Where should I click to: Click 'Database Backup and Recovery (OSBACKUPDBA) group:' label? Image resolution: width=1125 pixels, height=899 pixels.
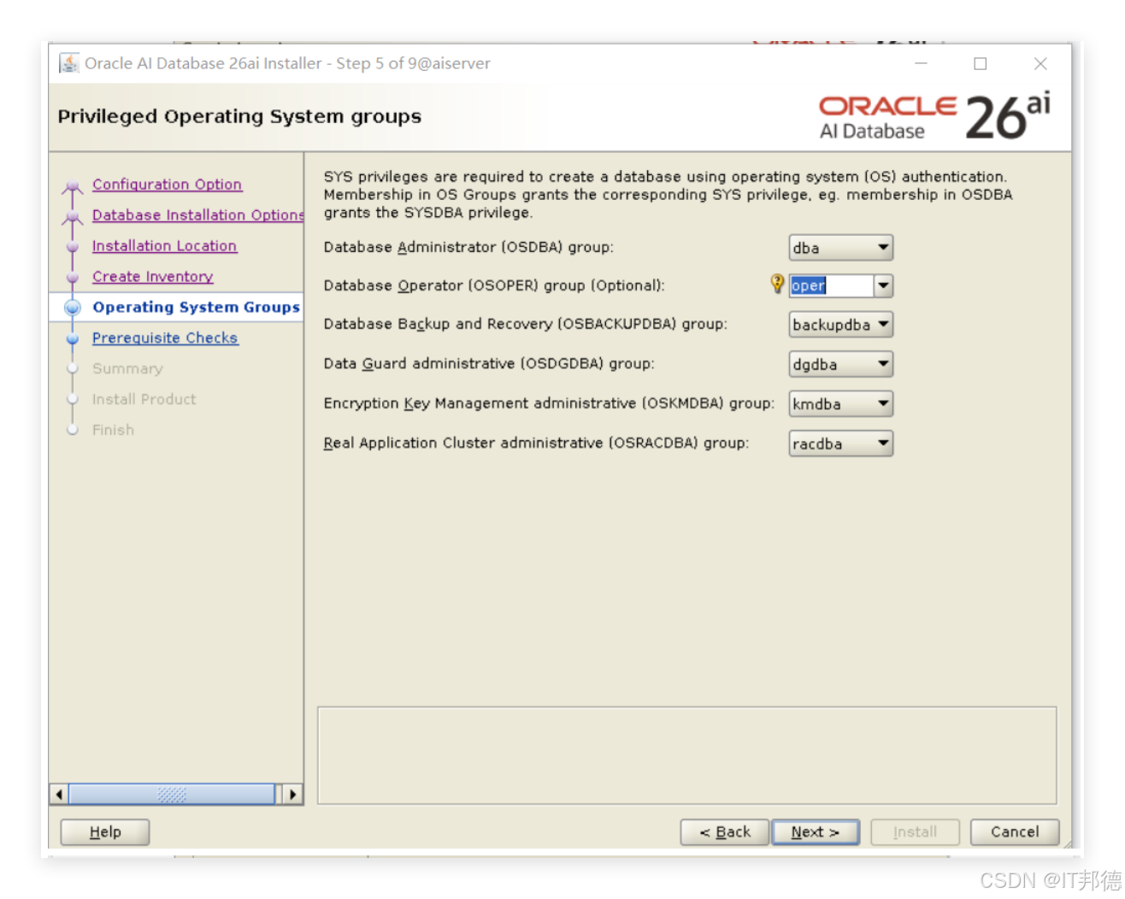(525, 324)
